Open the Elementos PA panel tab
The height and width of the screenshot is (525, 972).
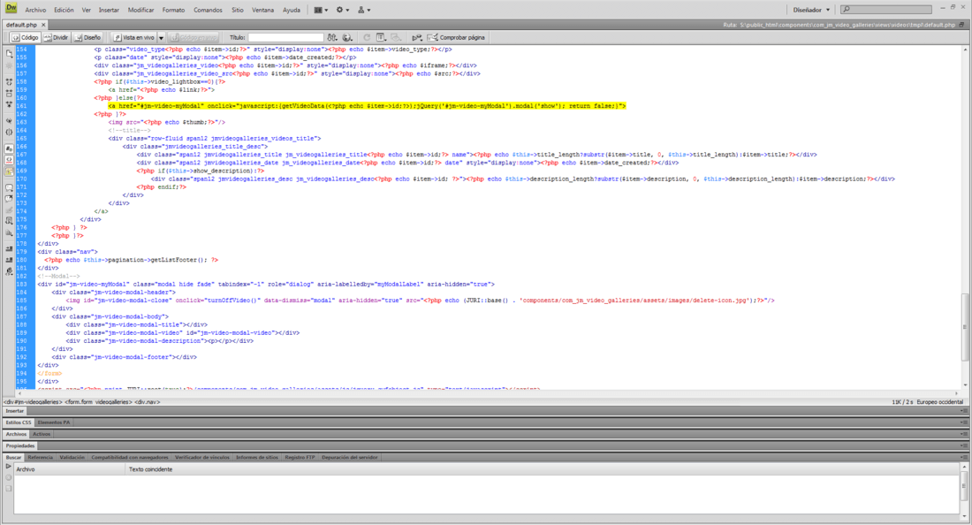click(x=54, y=422)
